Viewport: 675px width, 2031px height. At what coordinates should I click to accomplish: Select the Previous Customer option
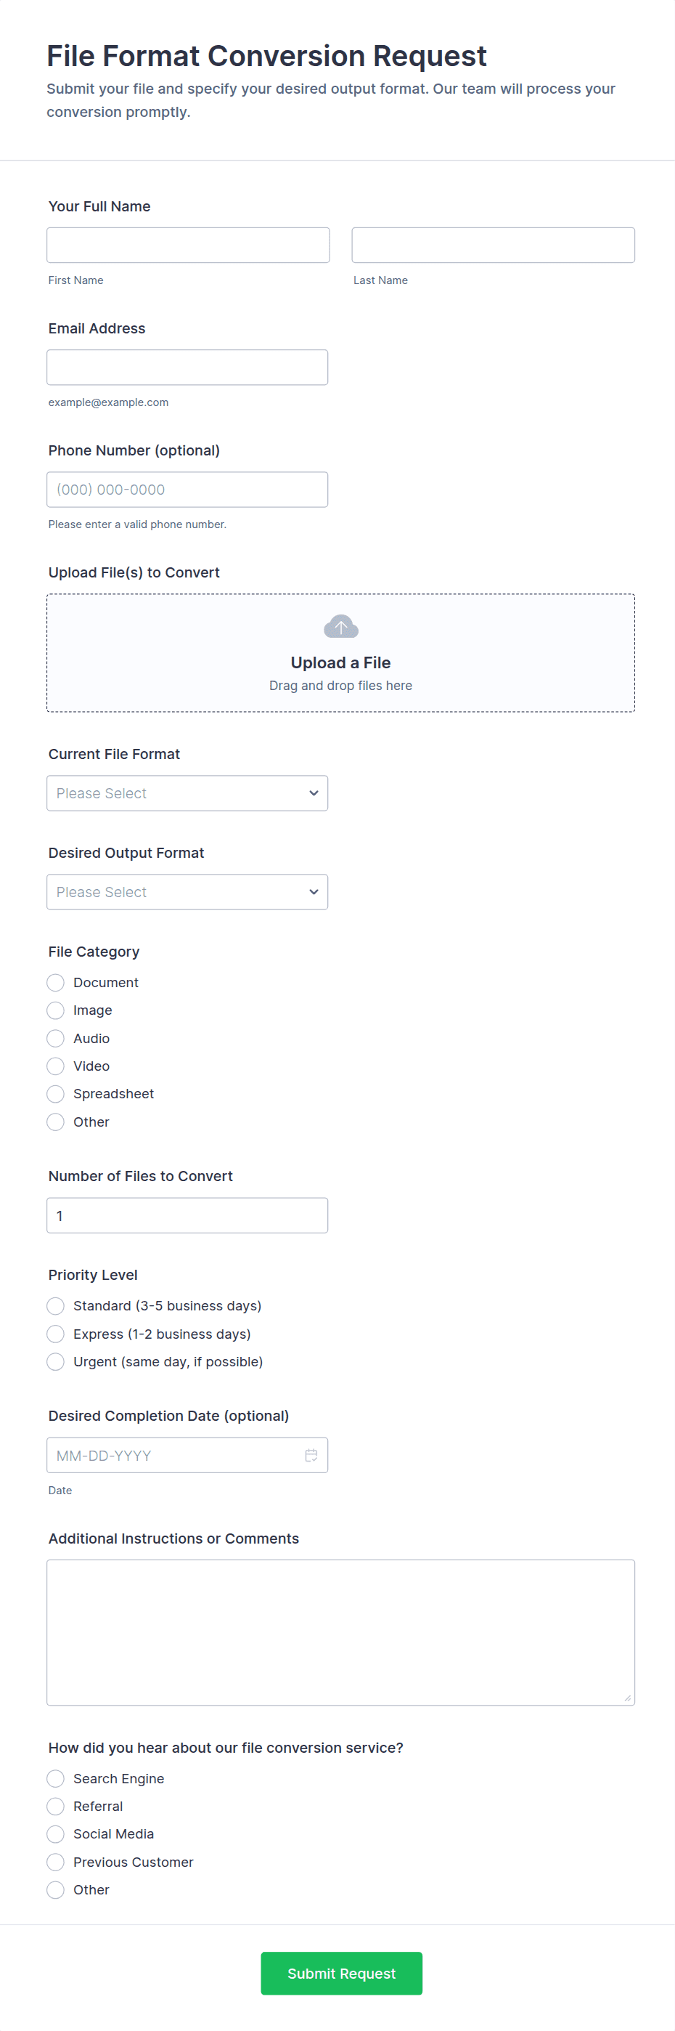56,1862
